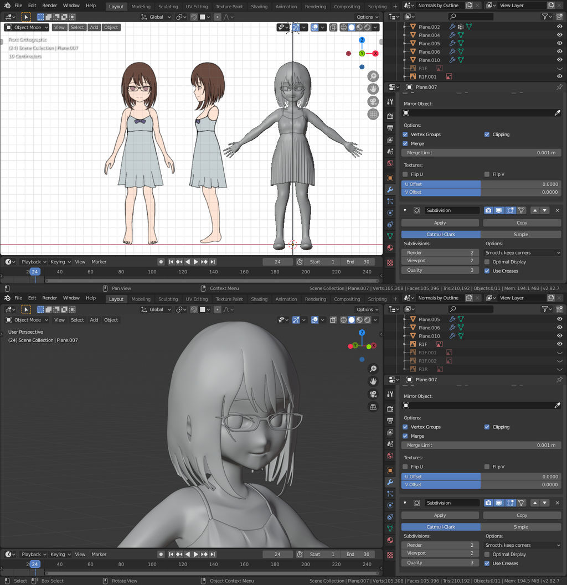Open Material properties tab in lower properties panel

click(390, 540)
